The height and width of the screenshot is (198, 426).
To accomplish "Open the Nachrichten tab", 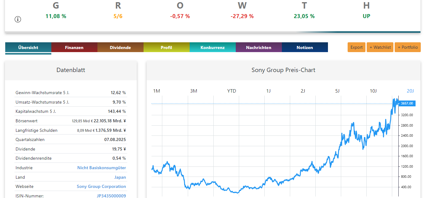I will (259, 48).
